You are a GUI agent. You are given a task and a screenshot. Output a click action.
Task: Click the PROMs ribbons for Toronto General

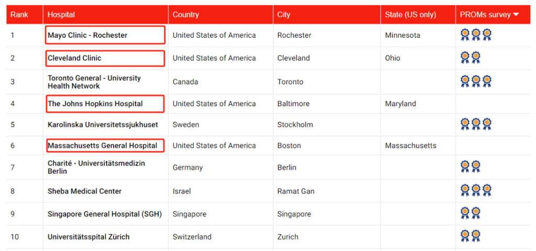pos(476,82)
